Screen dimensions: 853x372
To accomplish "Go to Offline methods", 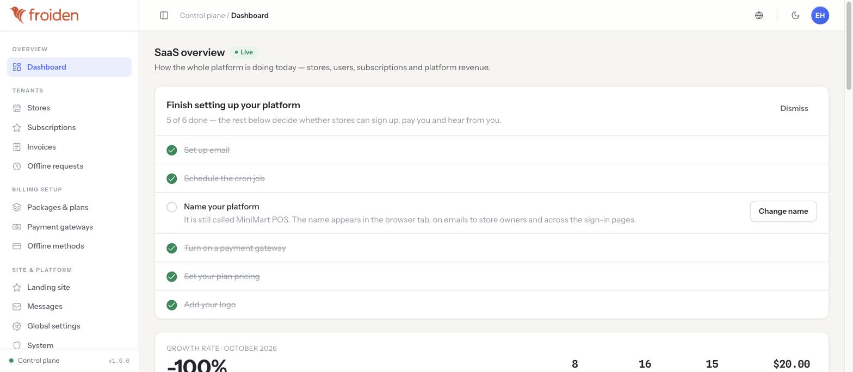I will (69, 246).
